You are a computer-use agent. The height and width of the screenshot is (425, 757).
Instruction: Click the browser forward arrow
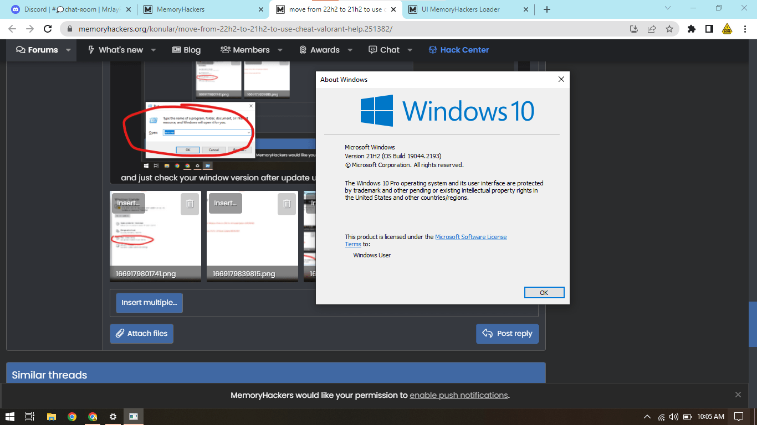[30, 29]
